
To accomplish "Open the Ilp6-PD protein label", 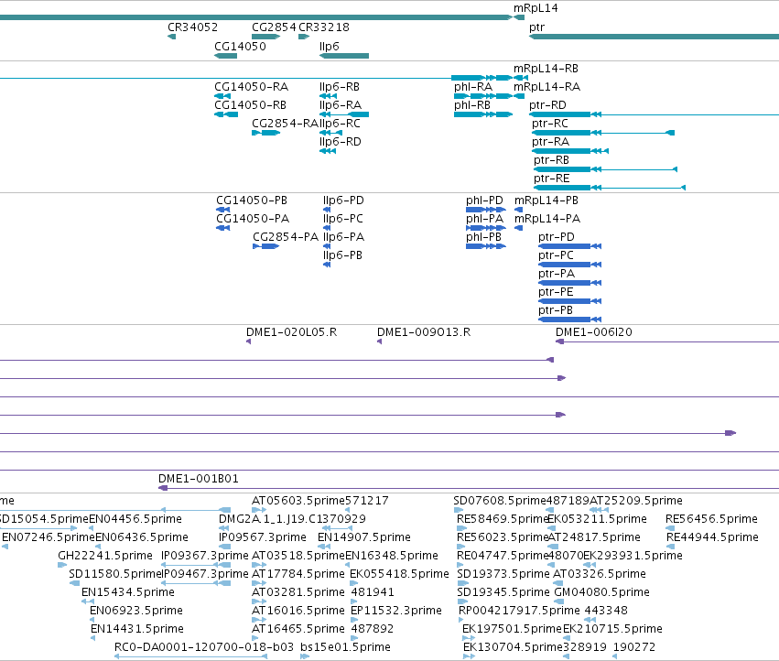I will click(343, 200).
